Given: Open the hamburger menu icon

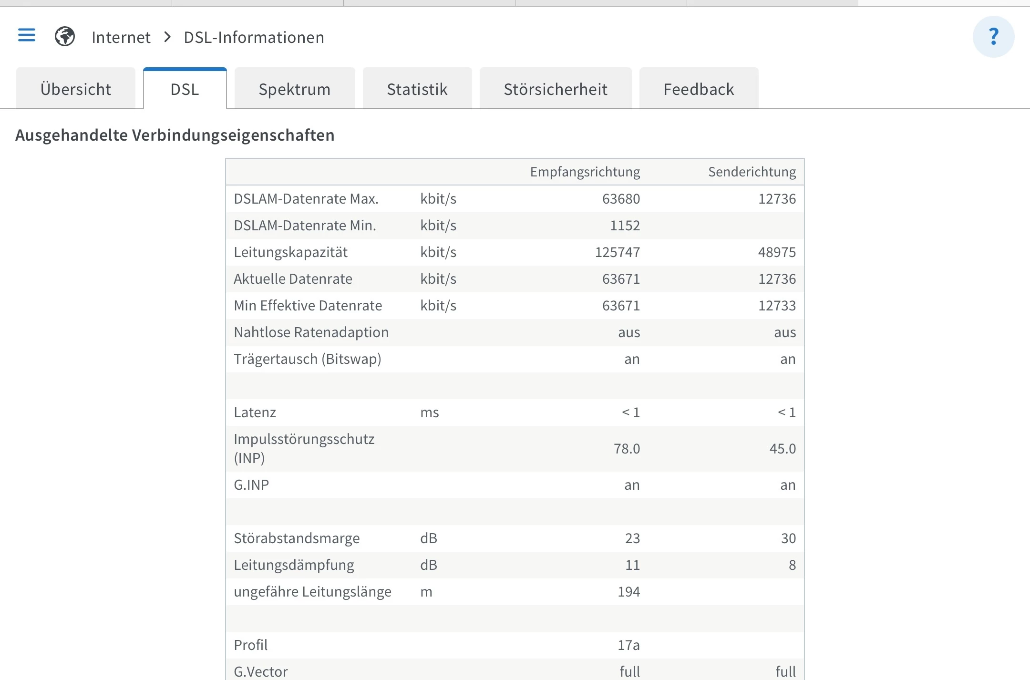Looking at the screenshot, I should click(x=27, y=35).
